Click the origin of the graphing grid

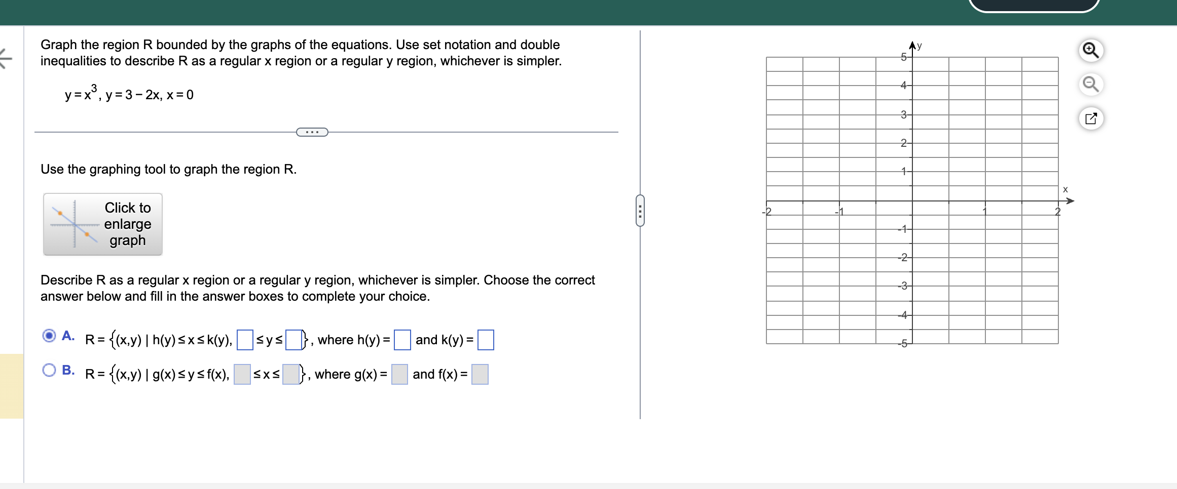(x=912, y=200)
